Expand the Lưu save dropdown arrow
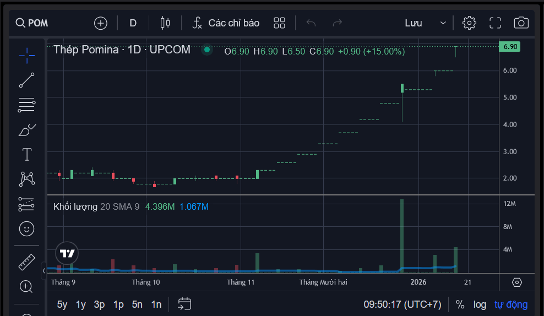Image resolution: width=544 pixels, height=316 pixels. pyautogui.click(x=443, y=23)
